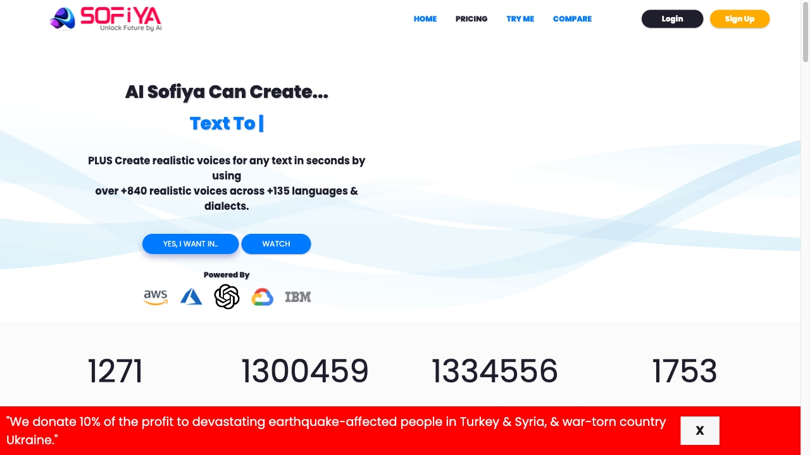Click the Microsoft Azure icon
Viewport: 810px width, 455px height.
click(x=191, y=296)
